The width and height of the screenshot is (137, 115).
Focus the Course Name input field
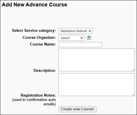click(80, 45)
